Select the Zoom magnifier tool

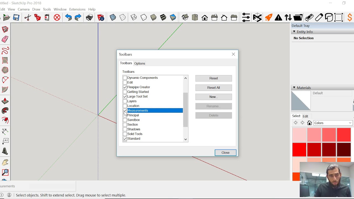pyautogui.click(x=5, y=172)
